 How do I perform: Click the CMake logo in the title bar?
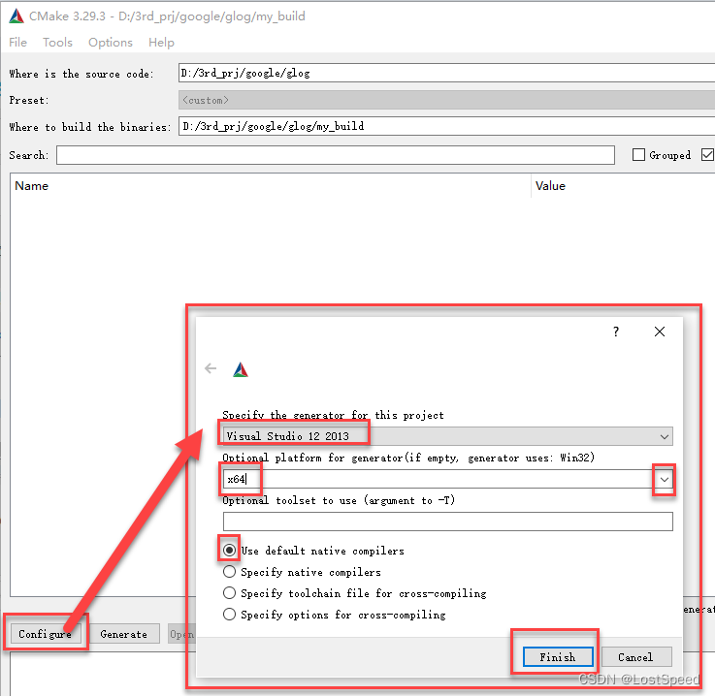pyautogui.click(x=16, y=16)
